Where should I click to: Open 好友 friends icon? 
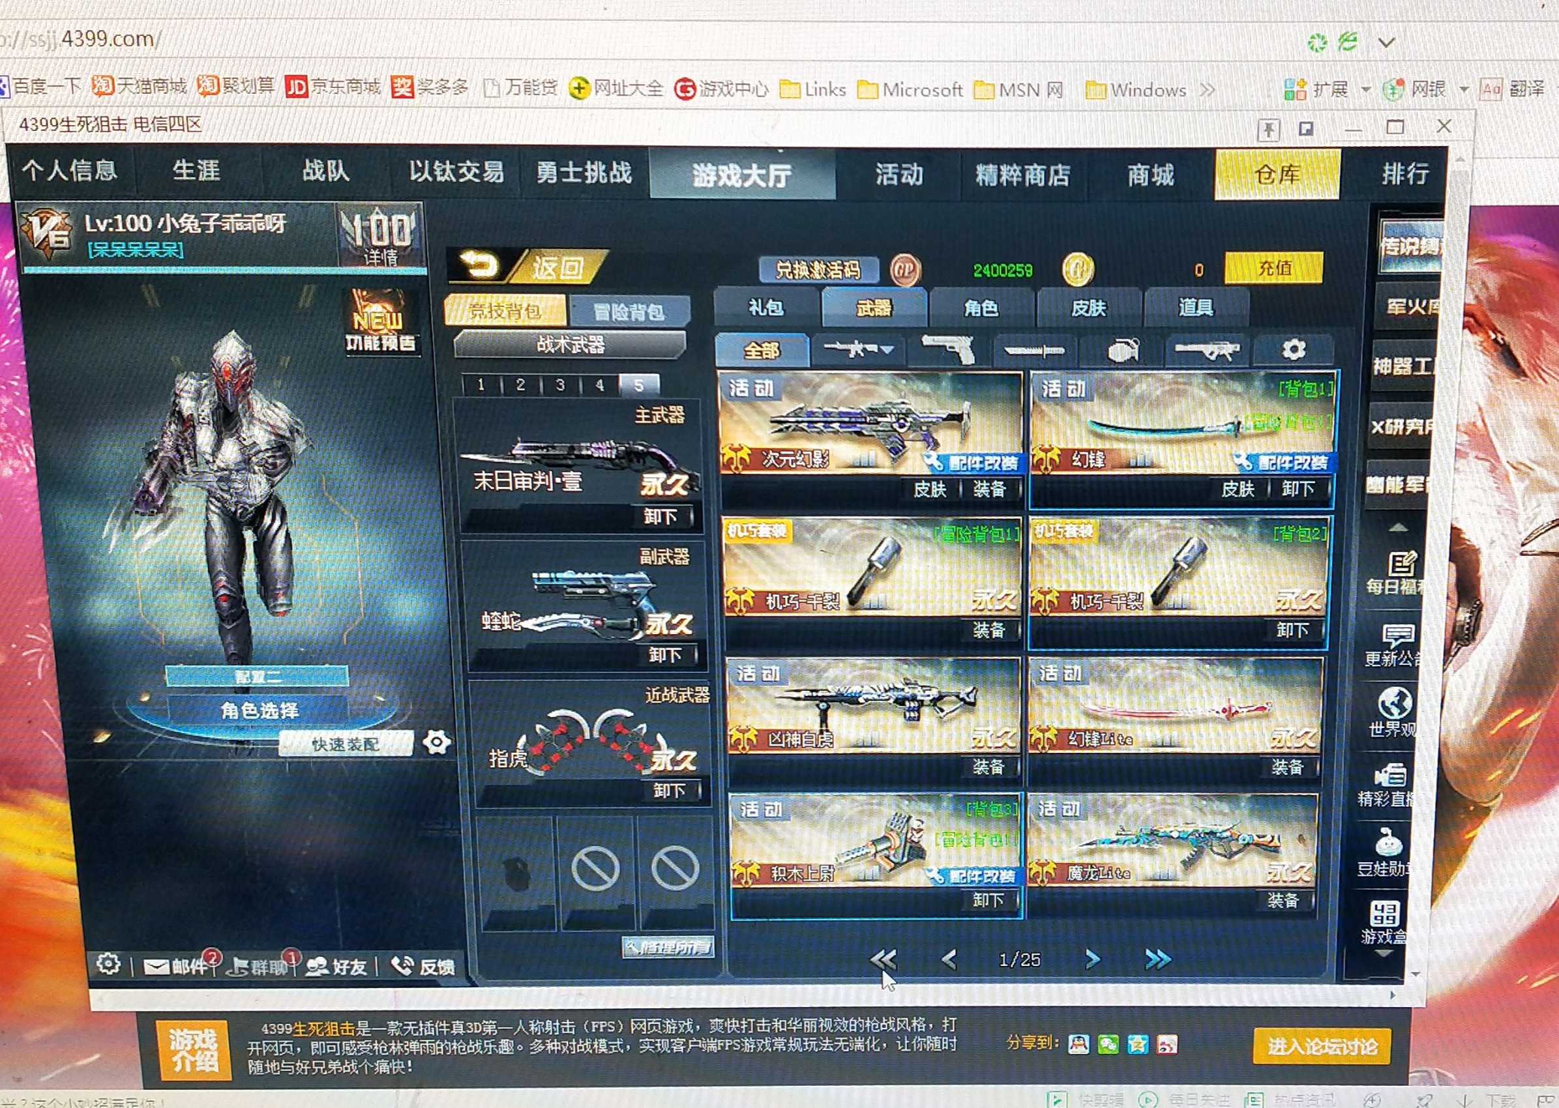pos(336,966)
